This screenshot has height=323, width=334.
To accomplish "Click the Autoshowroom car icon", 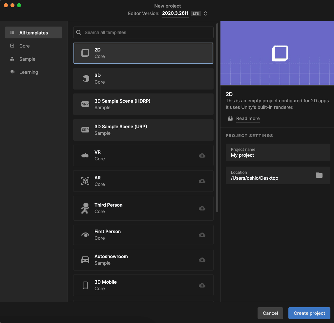I will 85,260.
